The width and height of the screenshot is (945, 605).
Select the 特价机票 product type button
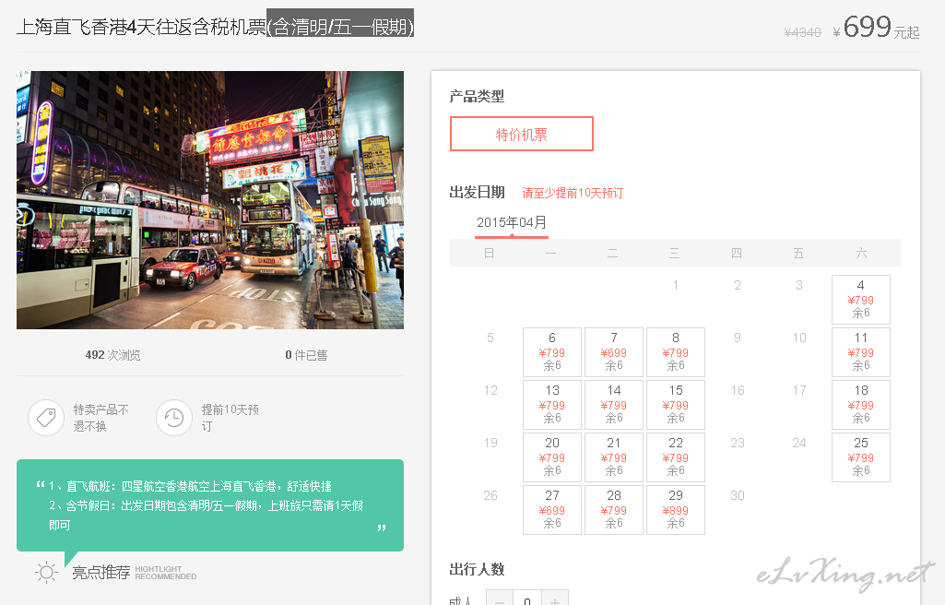point(521,134)
